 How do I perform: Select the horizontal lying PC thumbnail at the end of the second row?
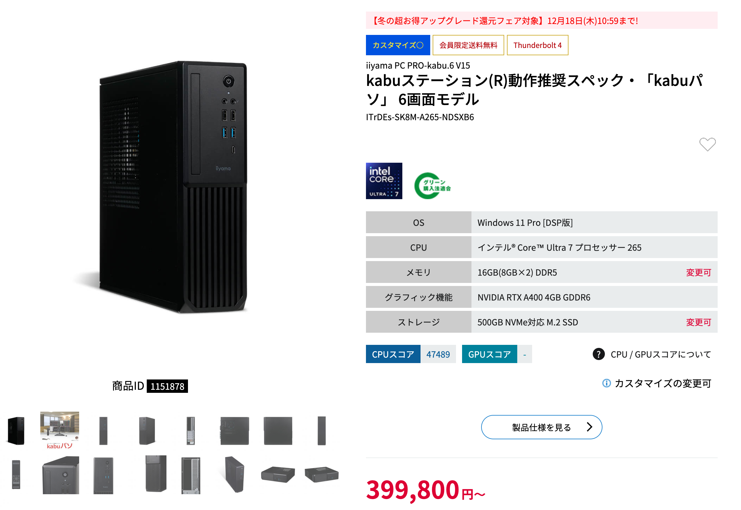pos(321,474)
